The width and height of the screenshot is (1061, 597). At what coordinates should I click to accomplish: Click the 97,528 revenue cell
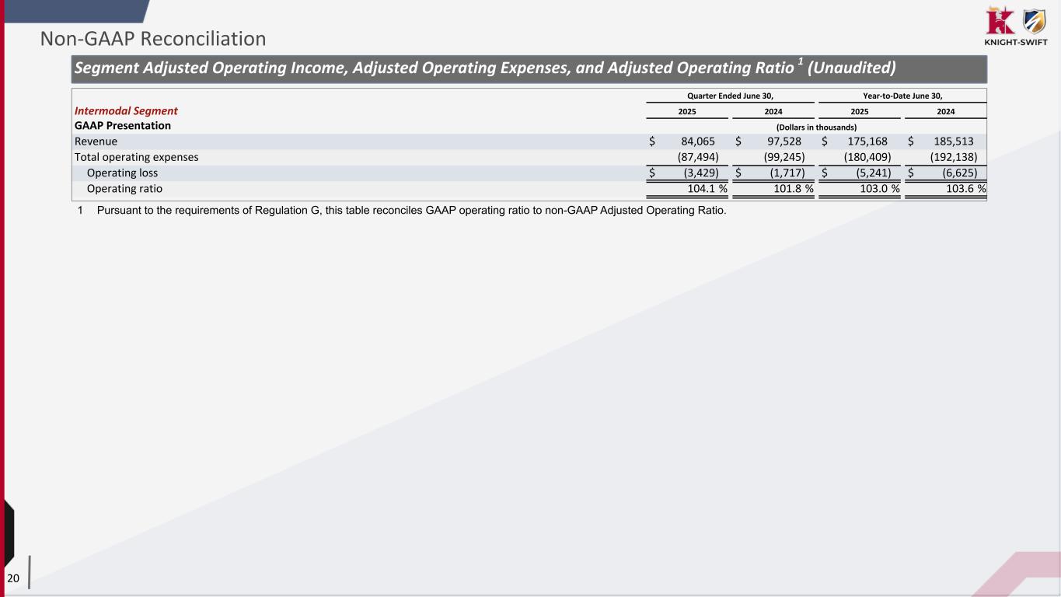(x=778, y=141)
